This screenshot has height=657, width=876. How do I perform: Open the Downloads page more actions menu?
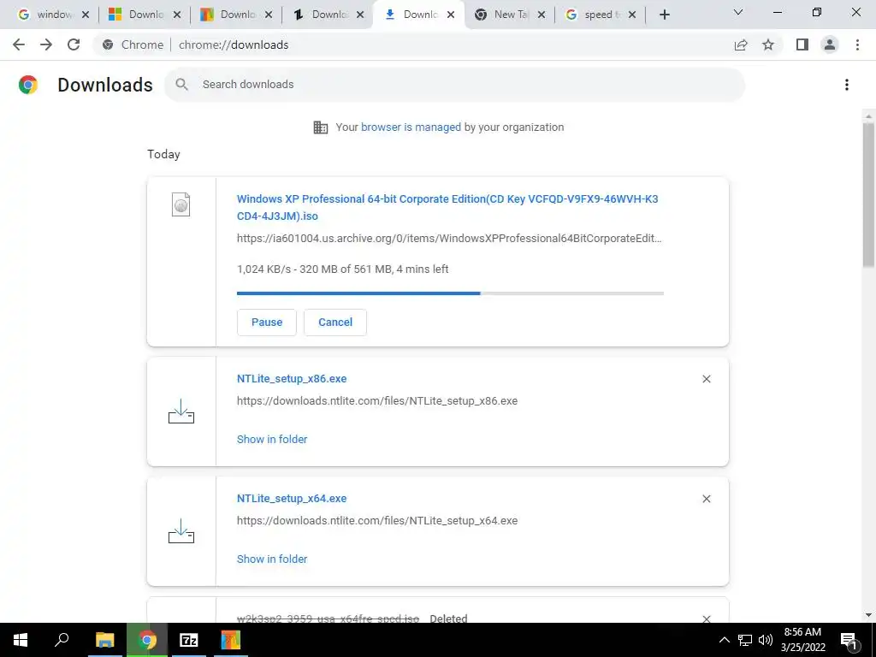847,85
